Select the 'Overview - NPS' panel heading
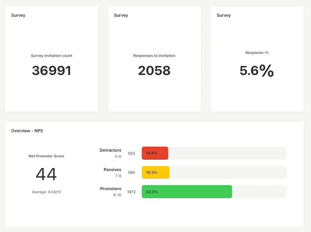This screenshot has height=232, width=311. pyautogui.click(x=27, y=131)
